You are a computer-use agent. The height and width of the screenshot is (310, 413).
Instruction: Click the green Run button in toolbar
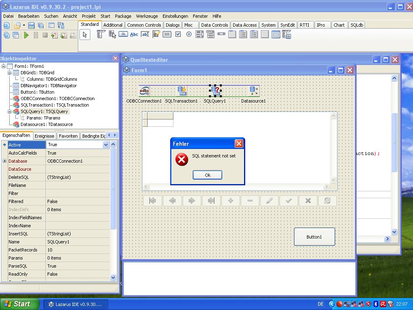point(26,36)
